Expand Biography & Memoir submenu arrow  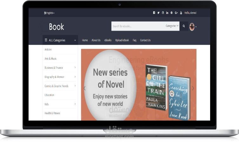click(75, 77)
